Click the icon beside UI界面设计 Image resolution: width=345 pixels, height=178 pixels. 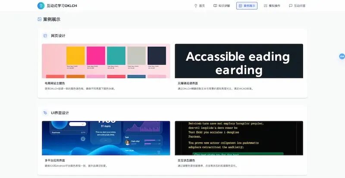point(45,113)
